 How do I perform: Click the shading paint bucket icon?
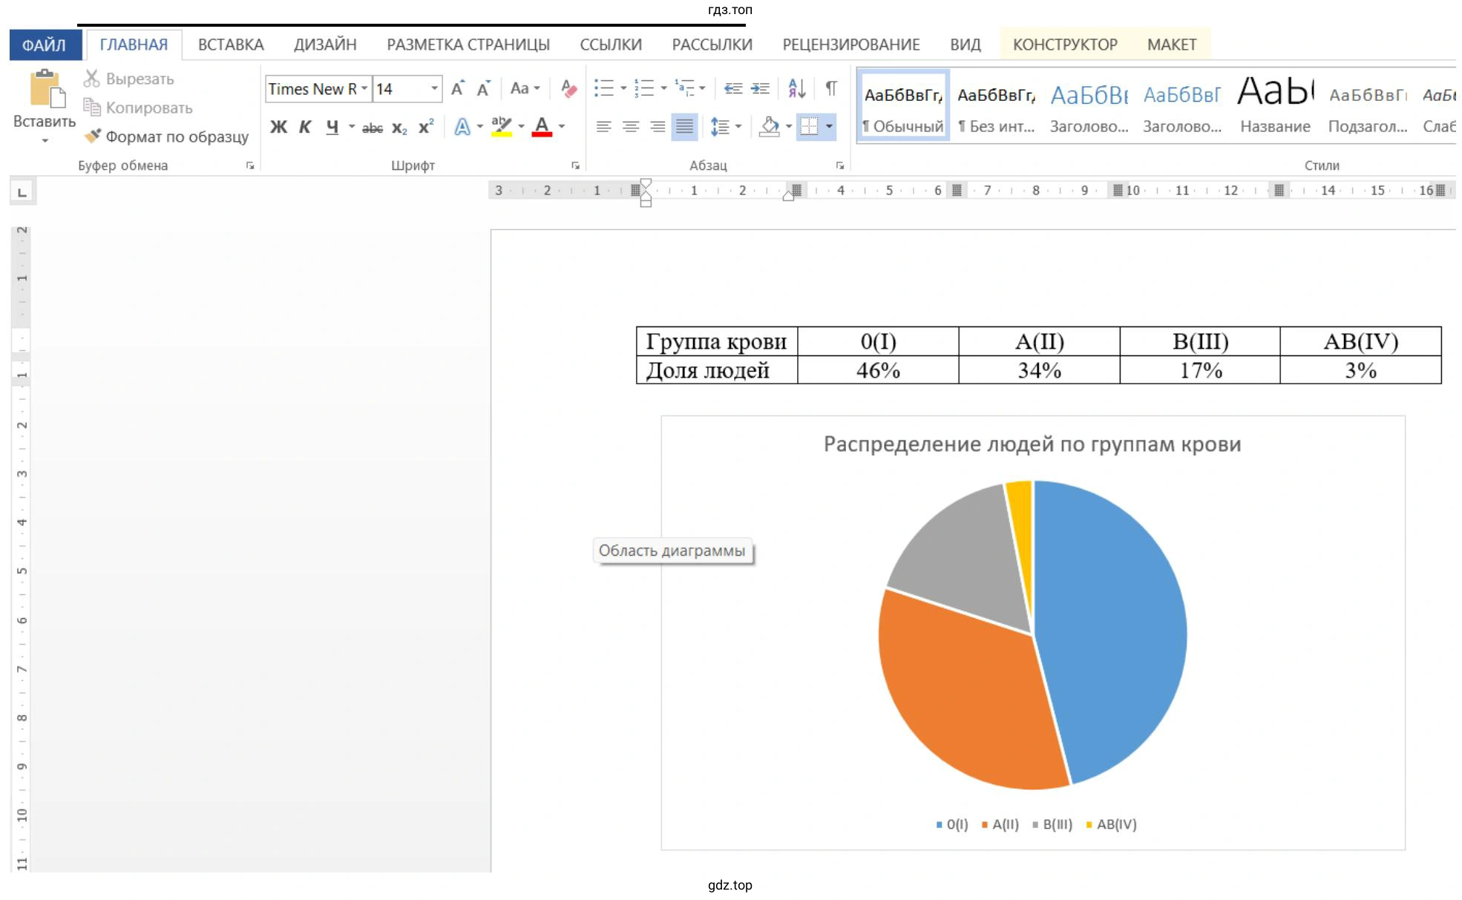770,127
